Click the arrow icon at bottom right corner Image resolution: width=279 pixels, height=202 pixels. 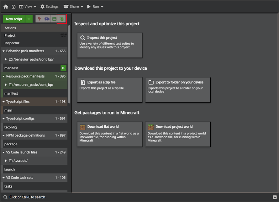(275, 197)
